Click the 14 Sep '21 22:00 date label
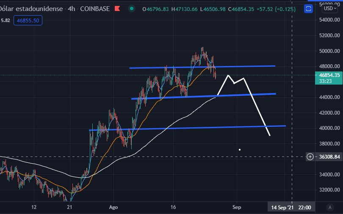This screenshot has width=343, height=214. pyautogui.click(x=291, y=208)
